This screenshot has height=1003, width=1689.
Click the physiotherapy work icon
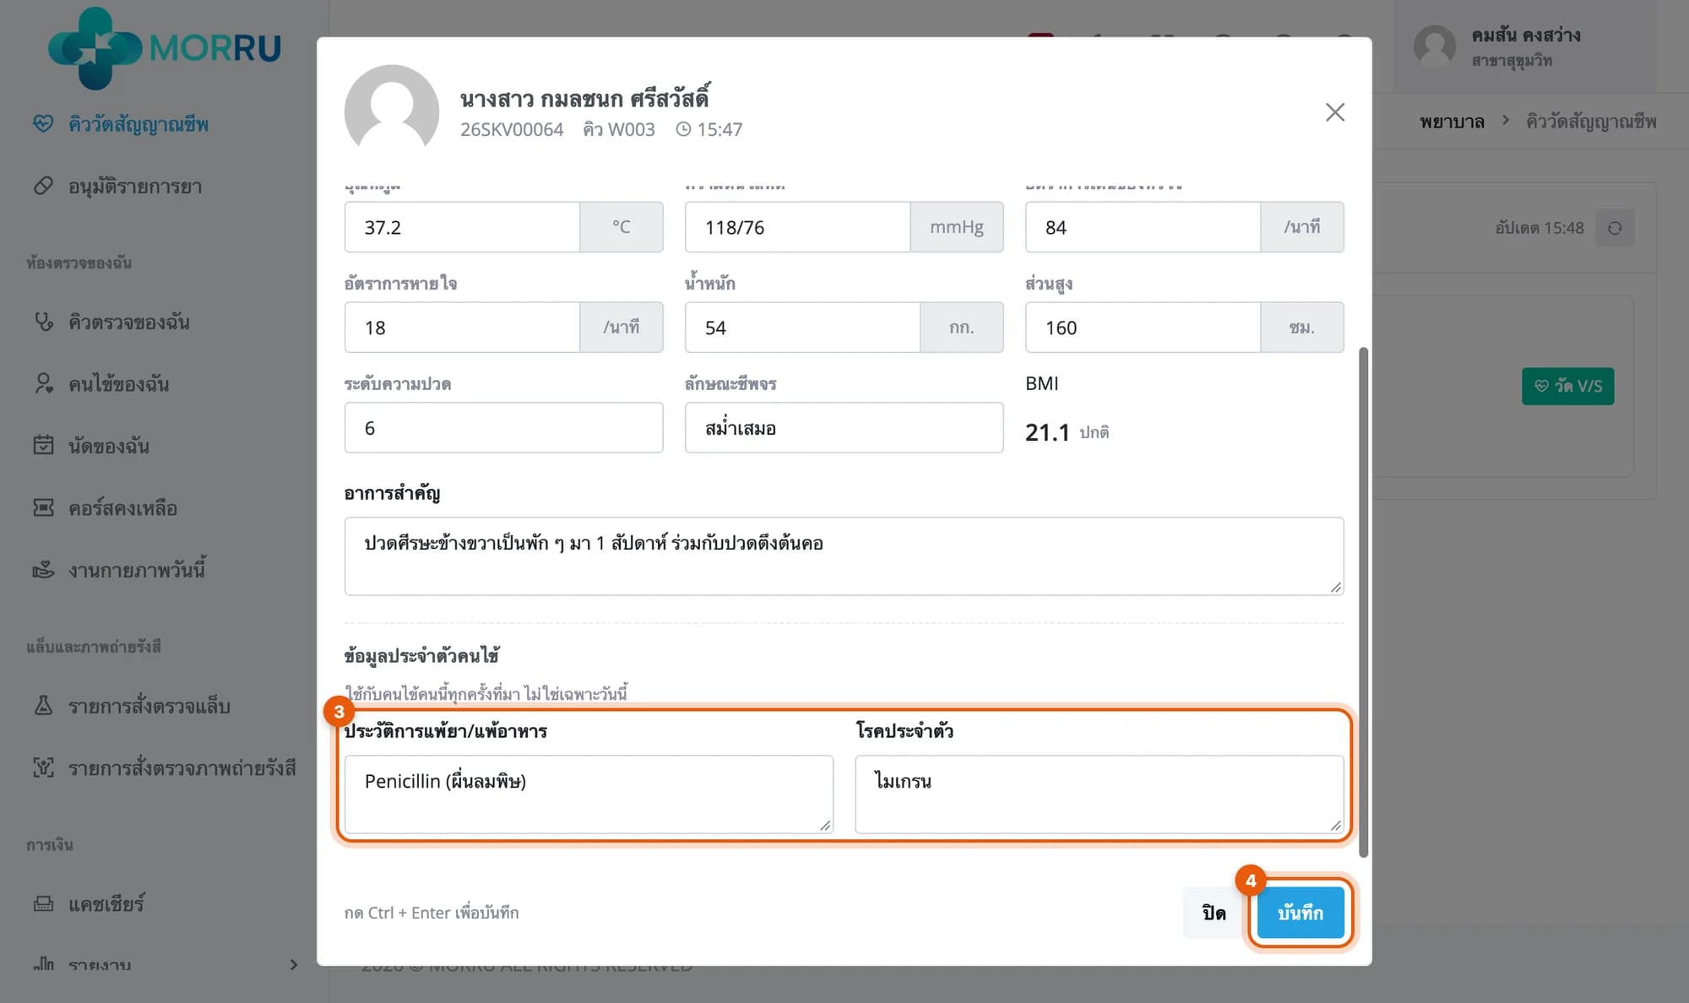pyautogui.click(x=43, y=570)
